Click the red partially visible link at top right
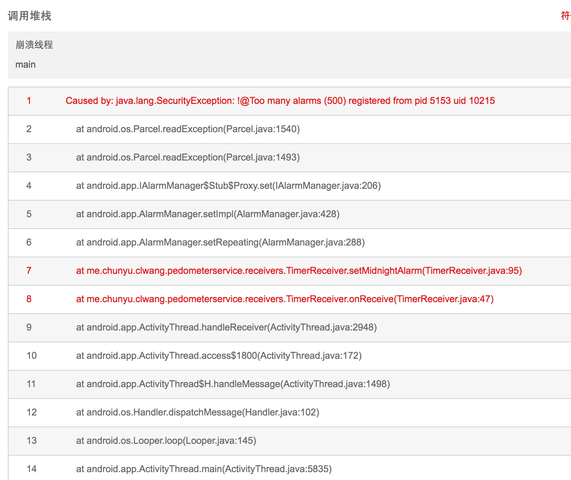The image size is (571, 480). click(x=565, y=16)
